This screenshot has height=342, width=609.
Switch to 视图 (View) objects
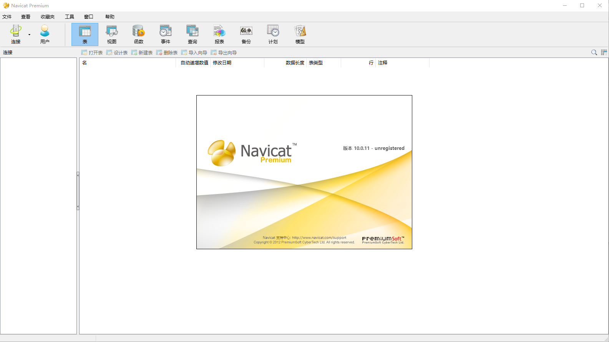coord(112,34)
